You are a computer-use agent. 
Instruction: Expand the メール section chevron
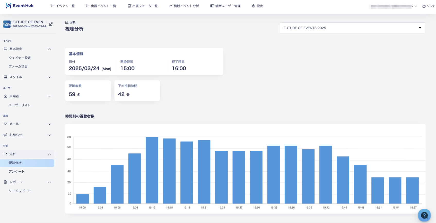coord(50,124)
